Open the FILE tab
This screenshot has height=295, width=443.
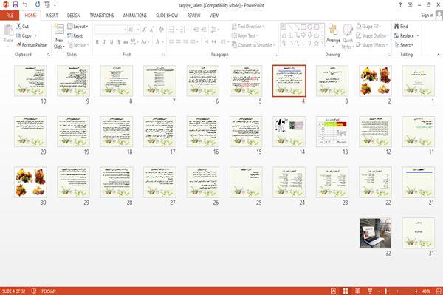(x=10, y=16)
